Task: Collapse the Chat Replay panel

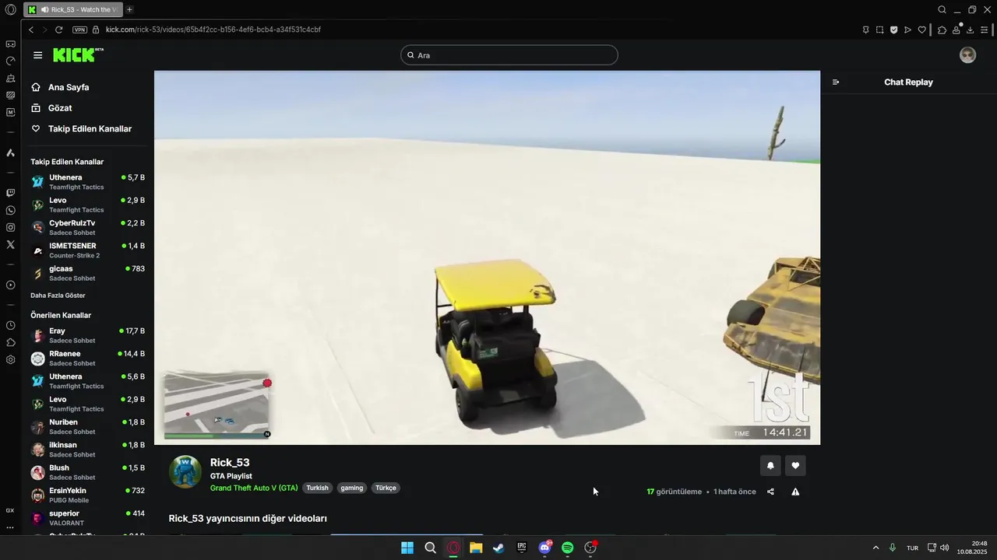Action: pos(836,82)
